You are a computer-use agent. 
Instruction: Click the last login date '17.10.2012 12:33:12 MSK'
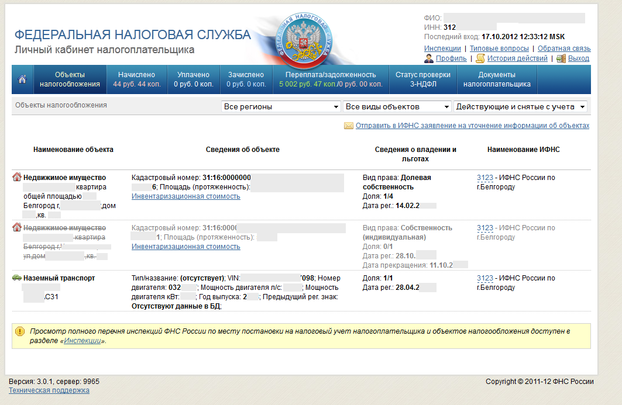[523, 37]
